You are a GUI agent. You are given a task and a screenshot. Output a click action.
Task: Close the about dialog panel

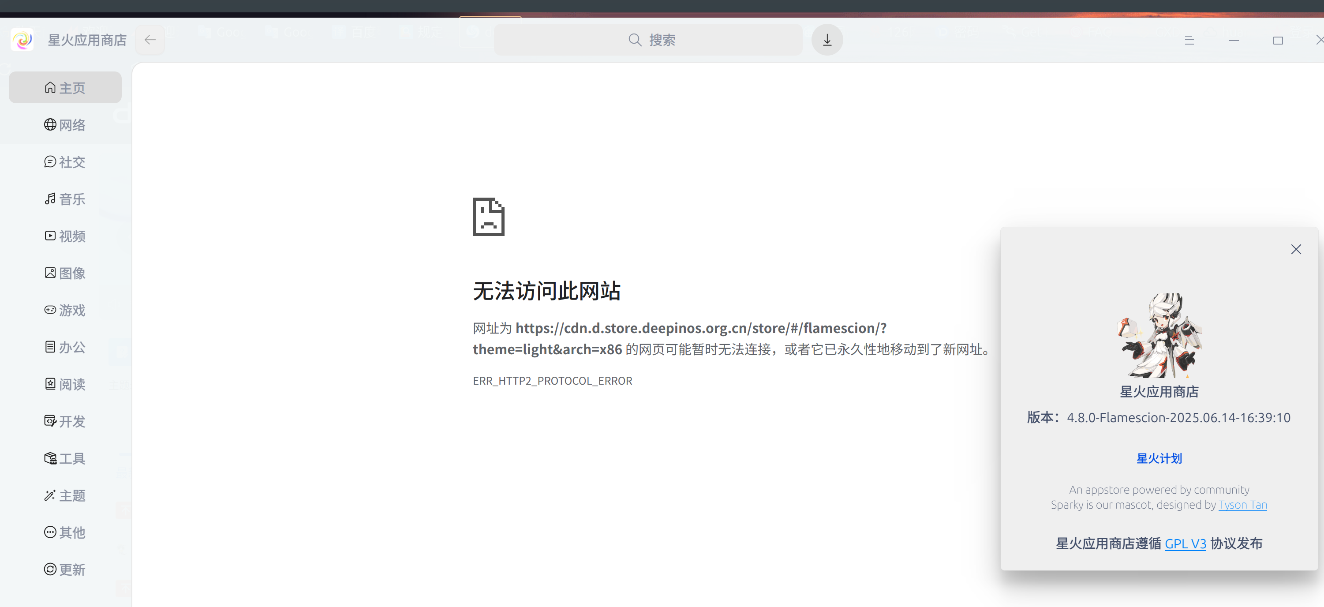click(1296, 249)
